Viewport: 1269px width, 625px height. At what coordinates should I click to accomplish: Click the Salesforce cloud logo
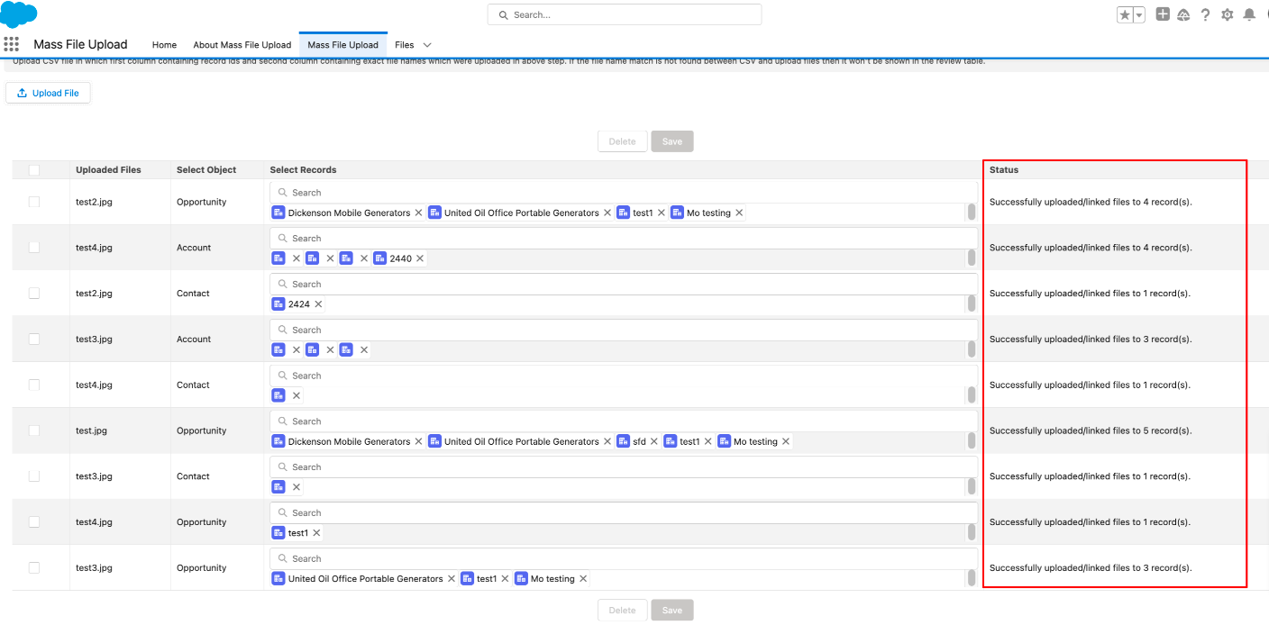click(19, 14)
